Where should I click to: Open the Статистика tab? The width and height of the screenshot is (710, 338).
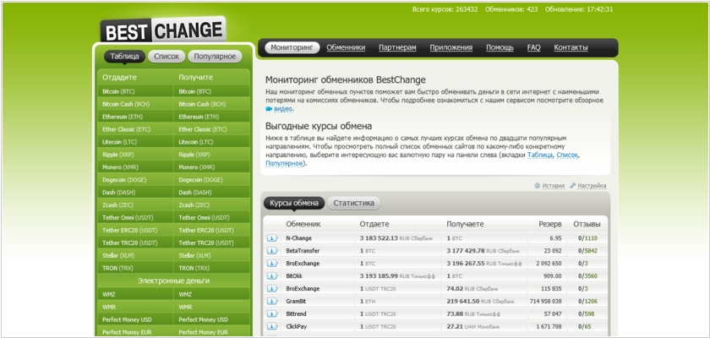pos(353,203)
